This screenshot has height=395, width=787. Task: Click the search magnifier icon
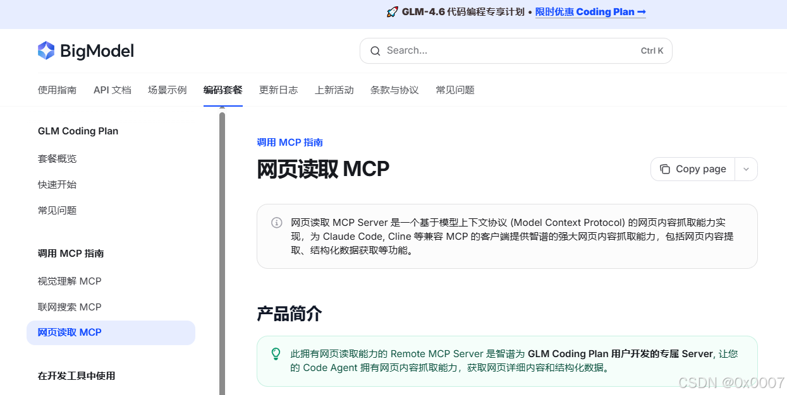(x=375, y=51)
